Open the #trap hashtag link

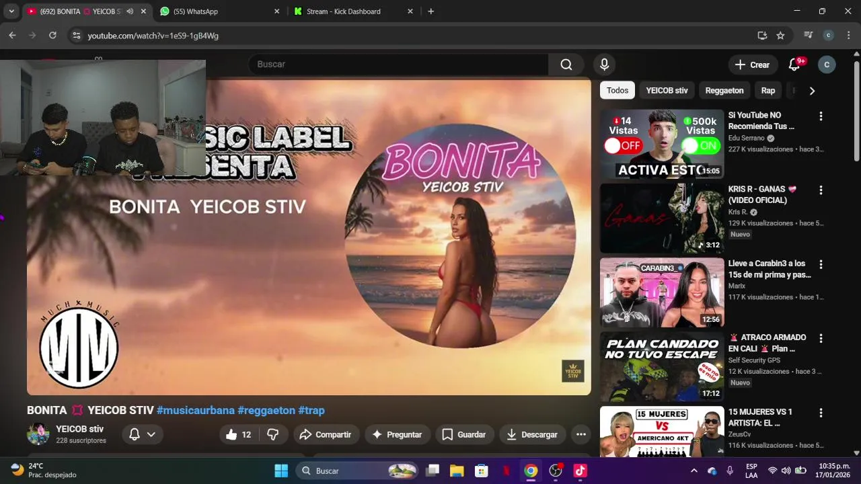[x=311, y=410]
